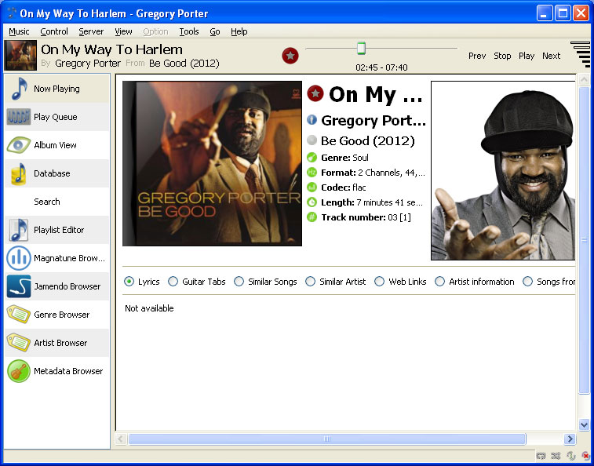The image size is (594, 466).
Task: Click the green Genre icon
Action: click(x=312, y=157)
